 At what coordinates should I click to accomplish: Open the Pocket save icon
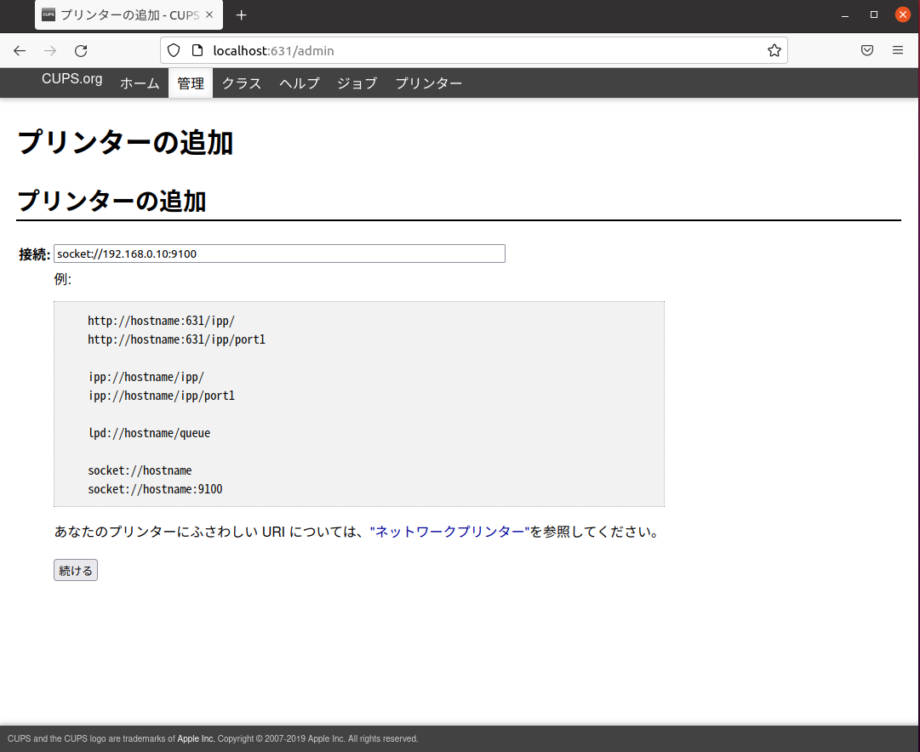click(867, 50)
